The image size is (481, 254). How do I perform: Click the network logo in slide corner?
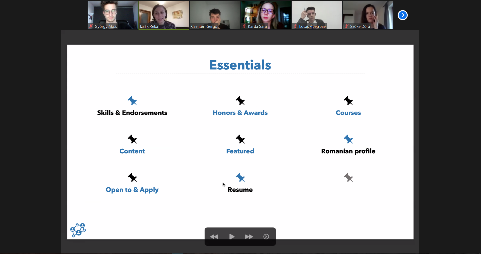point(78,230)
